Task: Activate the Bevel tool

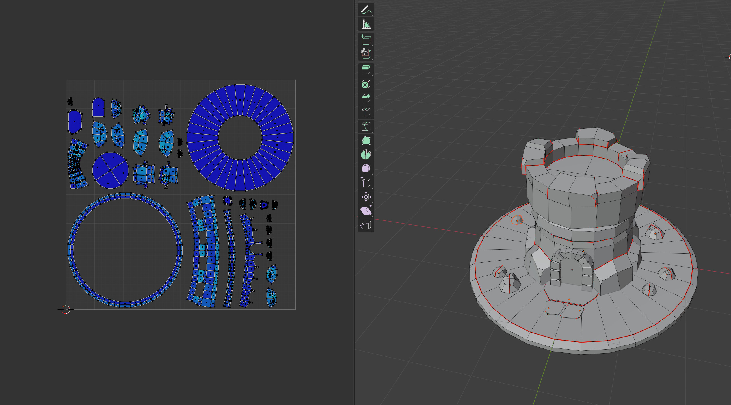Action: pyautogui.click(x=366, y=98)
